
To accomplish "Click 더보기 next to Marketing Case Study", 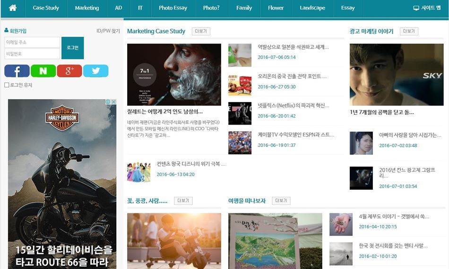I will (x=201, y=31).
